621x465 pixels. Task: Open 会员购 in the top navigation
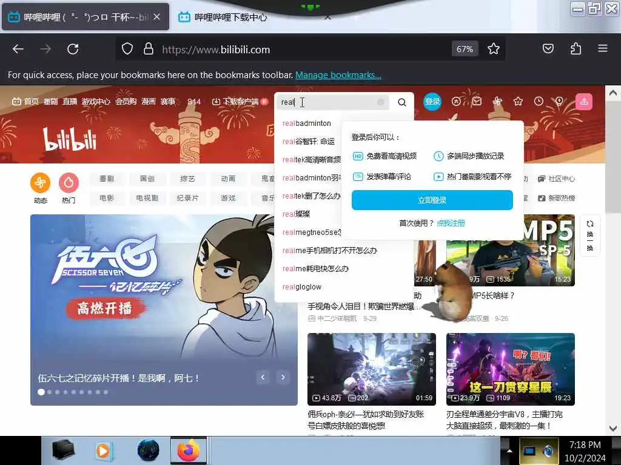pos(126,102)
